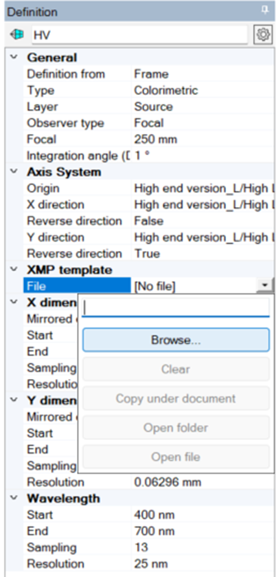Click the Wavelength Sampling value 13
This screenshot has width=276, height=577.
pyautogui.click(x=141, y=547)
